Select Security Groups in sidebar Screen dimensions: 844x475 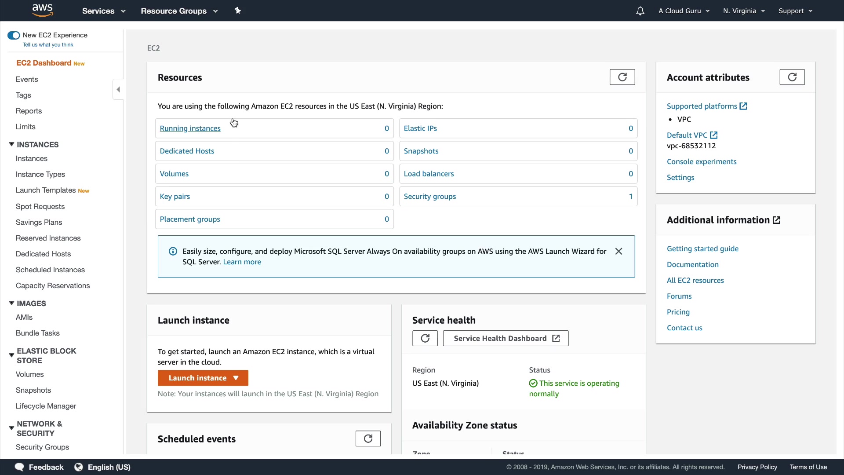click(42, 447)
